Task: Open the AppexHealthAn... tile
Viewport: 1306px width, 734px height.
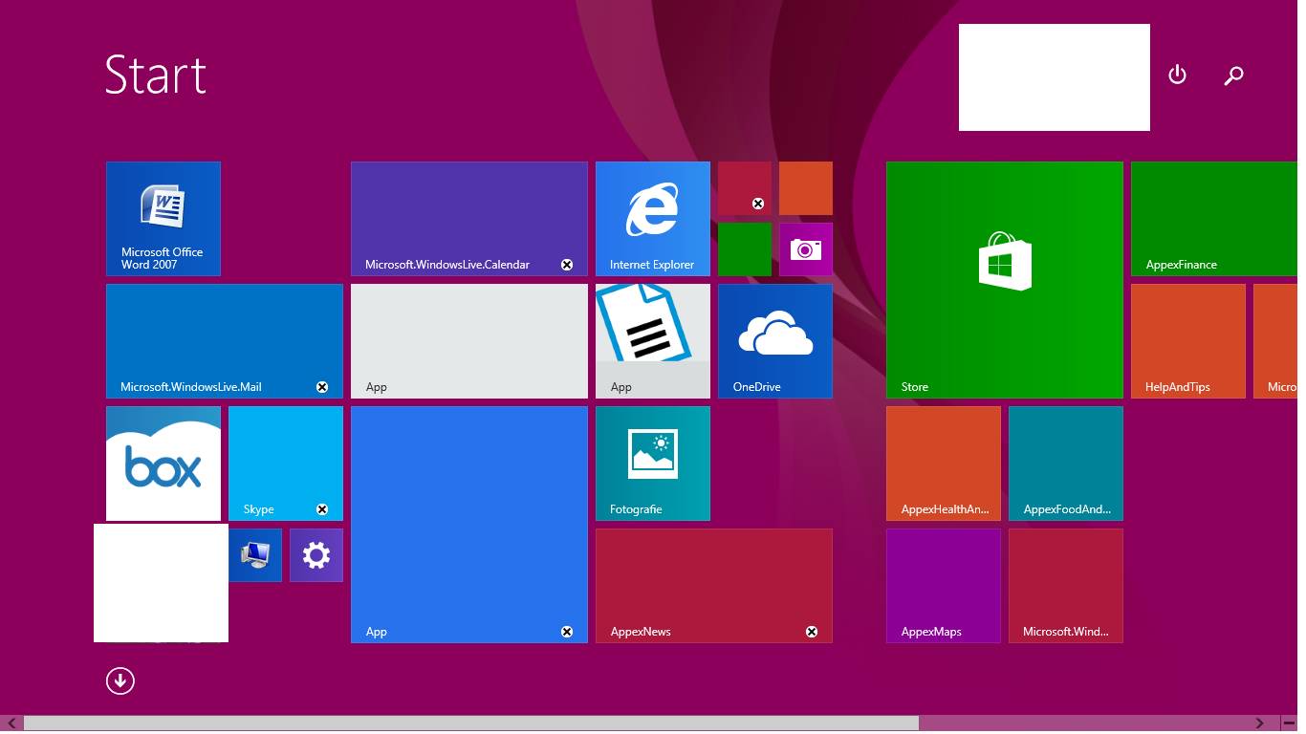Action: pyautogui.click(x=944, y=464)
